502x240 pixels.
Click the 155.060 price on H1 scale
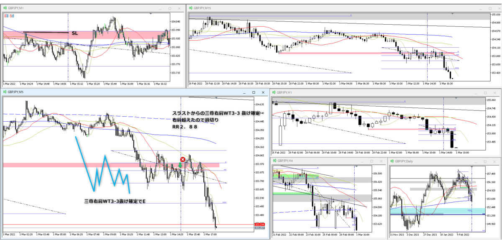pos(491,100)
